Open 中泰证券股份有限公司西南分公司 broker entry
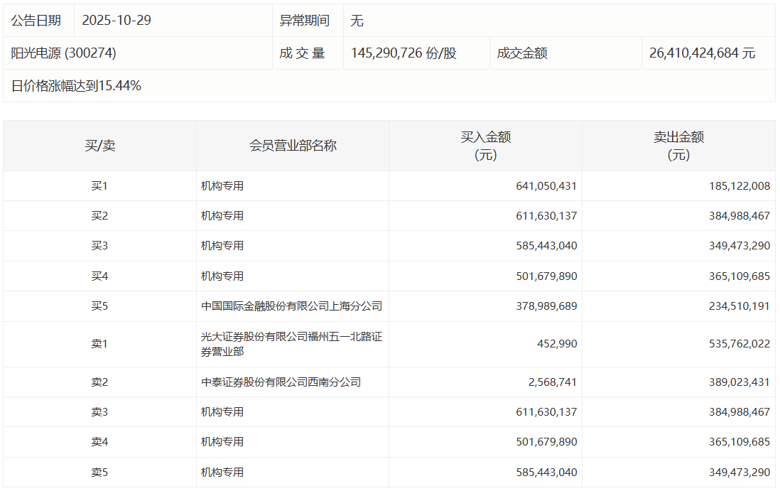Image resolution: width=780 pixels, height=496 pixels. (281, 382)
